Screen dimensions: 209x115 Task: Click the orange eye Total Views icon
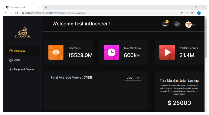pos(56,52)
